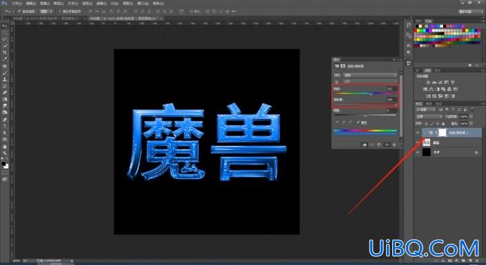Click the Hue value field
The height and width of the screenshot is (265, 486).
tap(391, 89)
